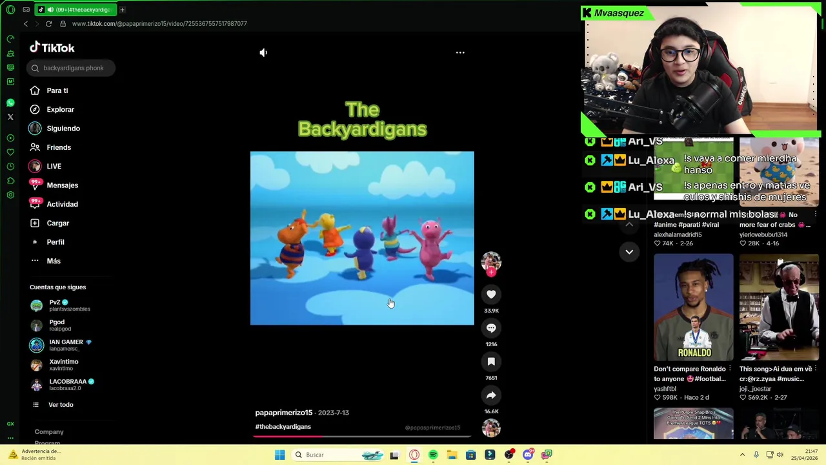This screenshot has width=826, height=465.
Task: Expand the Company footer section
Action: coord(49,431)
